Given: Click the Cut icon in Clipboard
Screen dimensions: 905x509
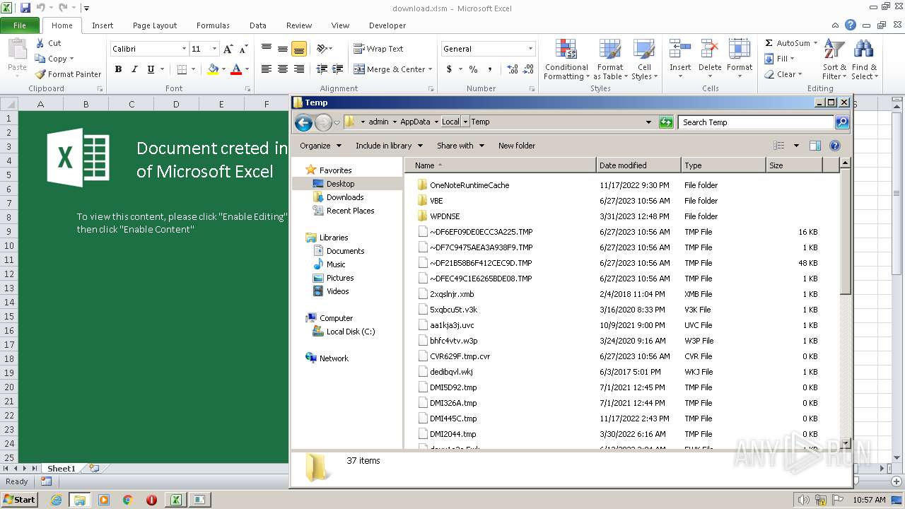Looking at the screenshot, I should (x=40, y=43).
